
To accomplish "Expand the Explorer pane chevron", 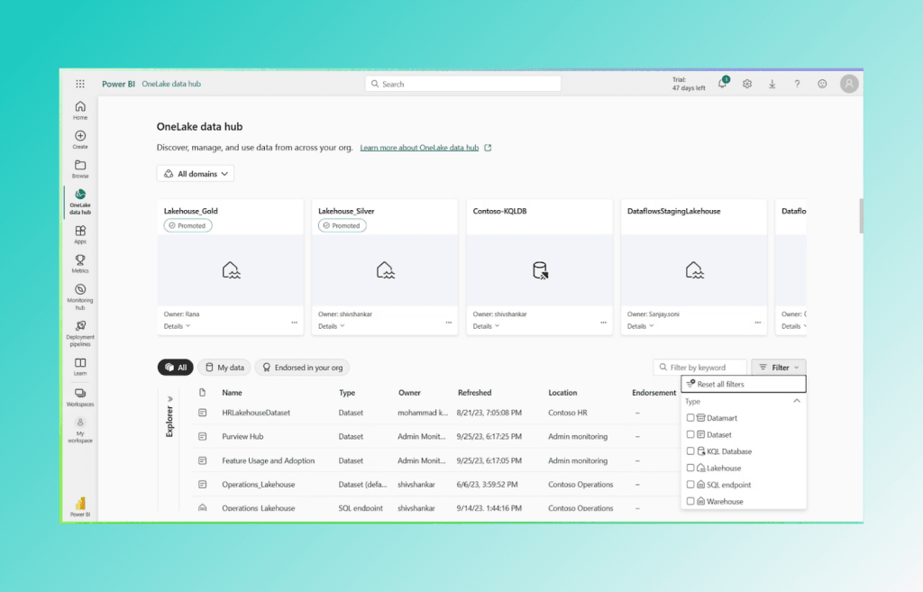I will (x=169, y=399).
